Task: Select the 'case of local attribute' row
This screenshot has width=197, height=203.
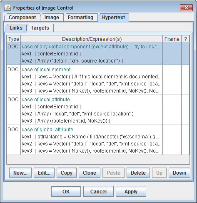Action: [x=98, y=110]
